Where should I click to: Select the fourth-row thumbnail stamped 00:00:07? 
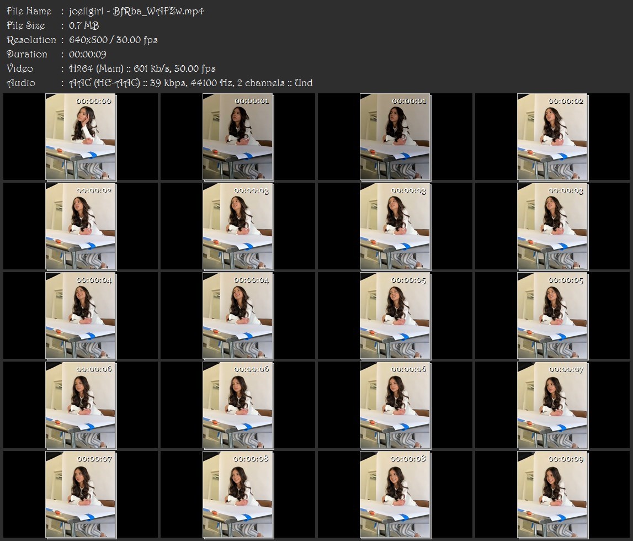pos(552,405)
